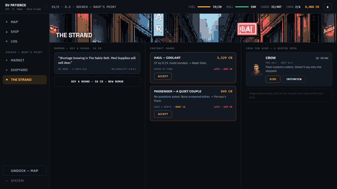This screenshot has width=337, height=189.
Task: Click the fuel value 19/20
Action: click(x=217, y=7)
